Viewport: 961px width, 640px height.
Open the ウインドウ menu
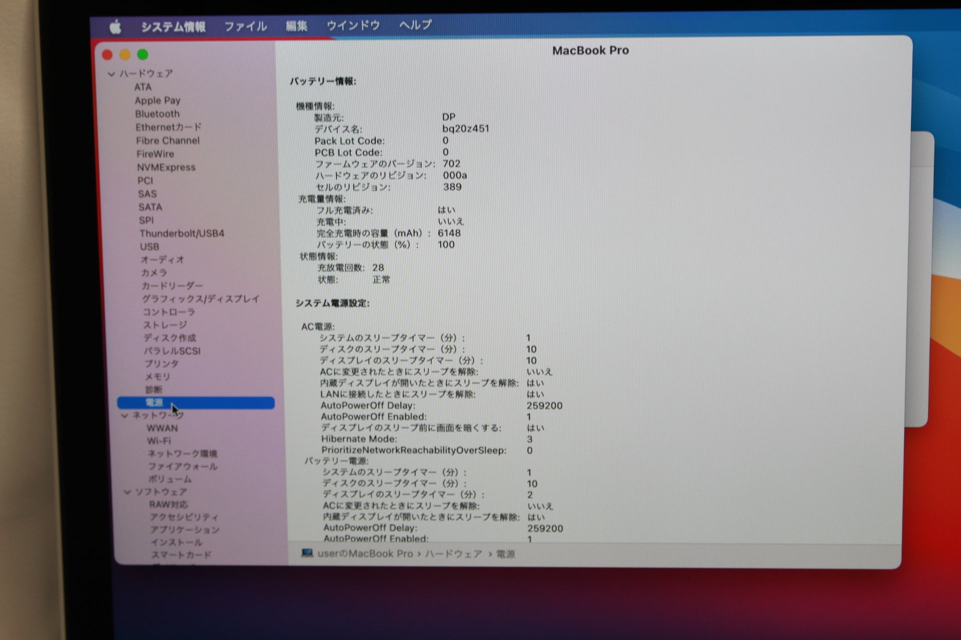(x=353, y=25)
